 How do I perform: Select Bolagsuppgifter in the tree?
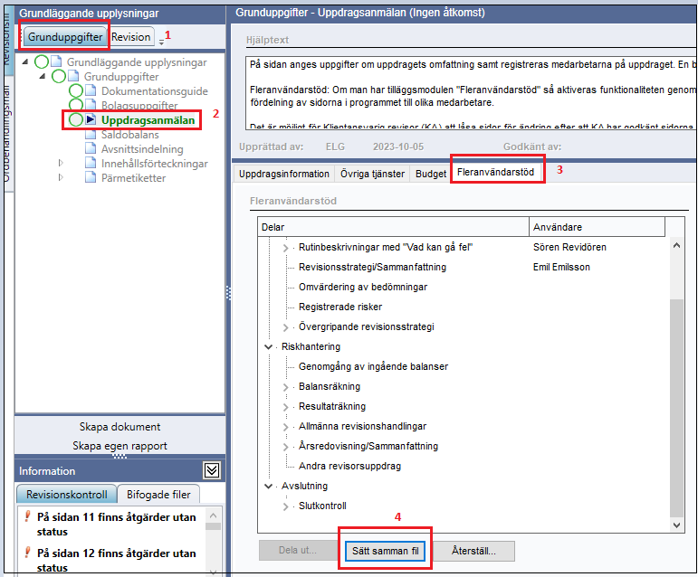pos(139,106)
